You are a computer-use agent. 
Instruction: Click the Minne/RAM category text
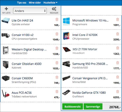(x=79, y=82)
